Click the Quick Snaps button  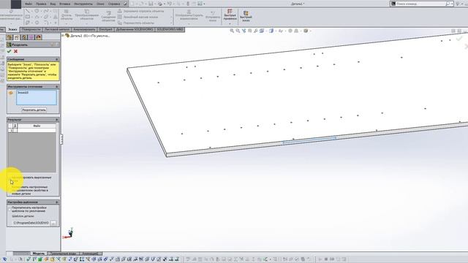230,15
